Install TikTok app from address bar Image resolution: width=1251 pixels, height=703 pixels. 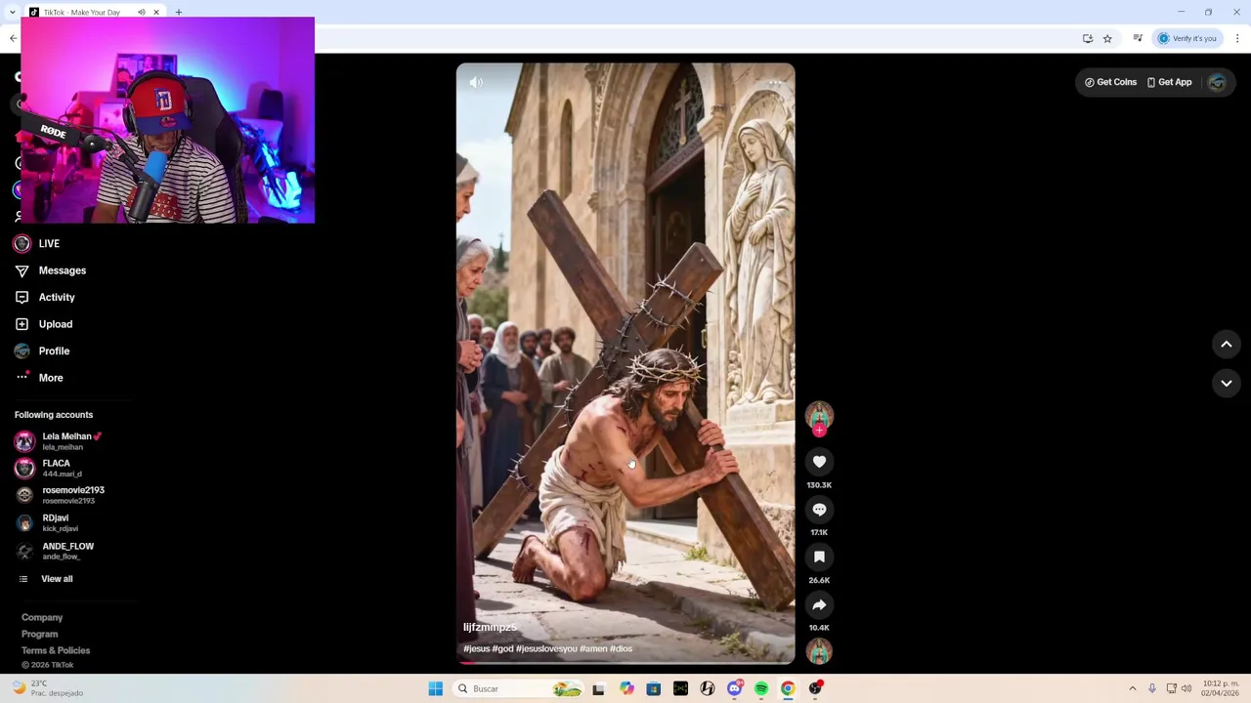pyautogui.click(x=1088, y=38)
